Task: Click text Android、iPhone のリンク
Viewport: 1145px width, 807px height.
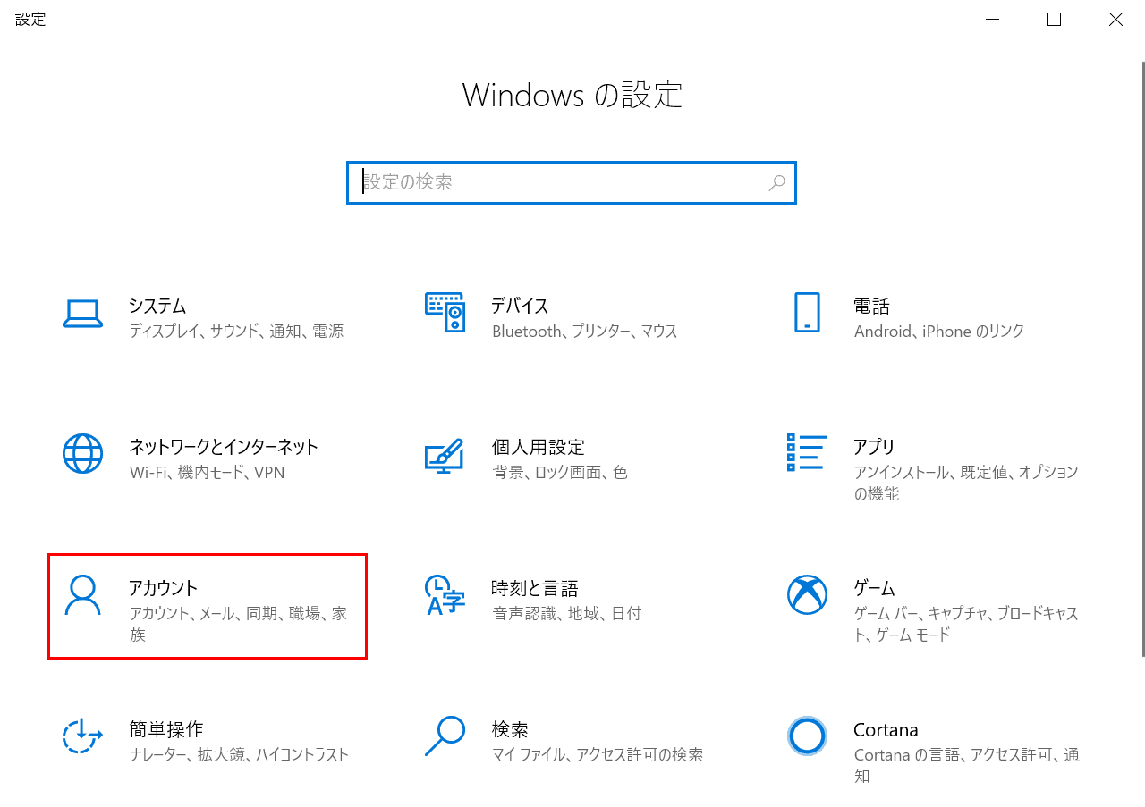Action: click(939, 332)
